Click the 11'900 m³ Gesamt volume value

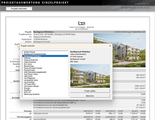click(134, 114)
